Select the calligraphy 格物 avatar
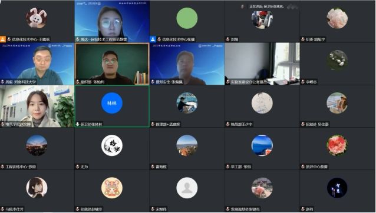 pyautogui.click(x=112, y=145)
